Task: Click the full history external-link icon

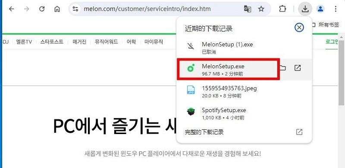Action: (299, 132)
